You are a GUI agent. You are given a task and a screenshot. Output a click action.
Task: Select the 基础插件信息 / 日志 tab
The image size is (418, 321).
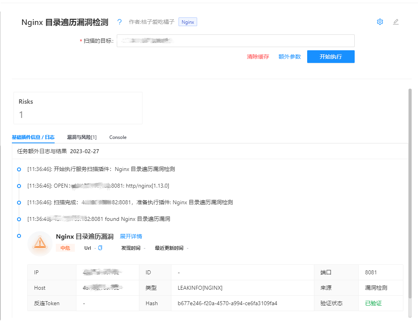point(33,137)
